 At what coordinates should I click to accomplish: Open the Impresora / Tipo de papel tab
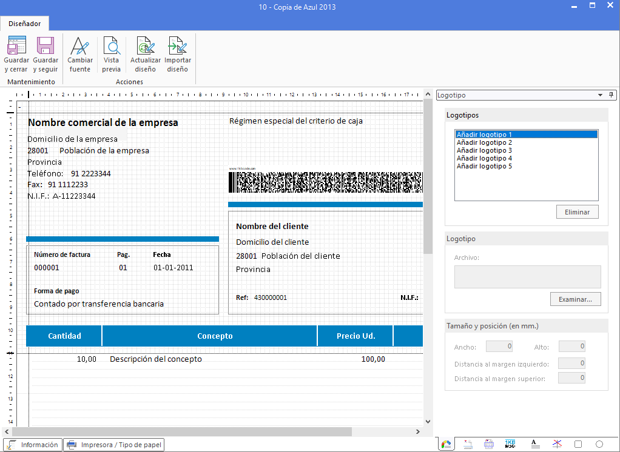[x=114, y=445]
